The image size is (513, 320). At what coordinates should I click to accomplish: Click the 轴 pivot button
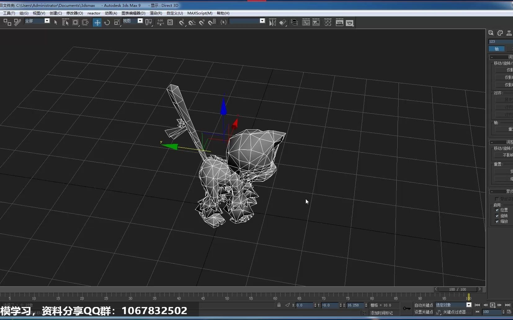click(496, 49)
